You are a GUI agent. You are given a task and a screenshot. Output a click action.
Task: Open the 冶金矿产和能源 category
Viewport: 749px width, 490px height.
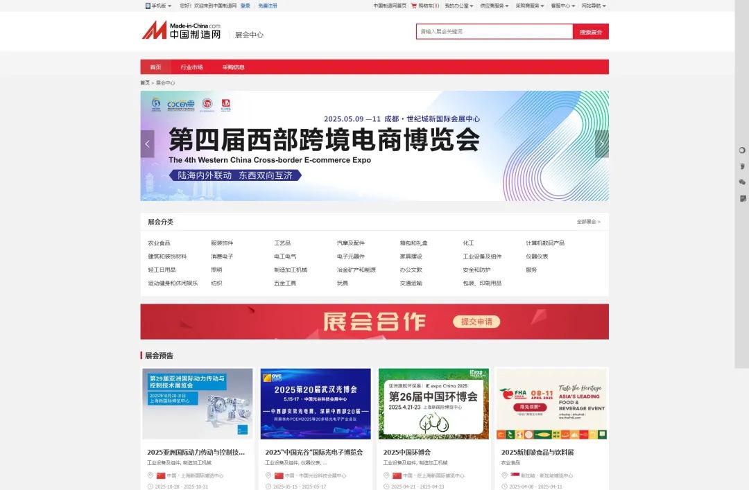(x=356, y=270)
